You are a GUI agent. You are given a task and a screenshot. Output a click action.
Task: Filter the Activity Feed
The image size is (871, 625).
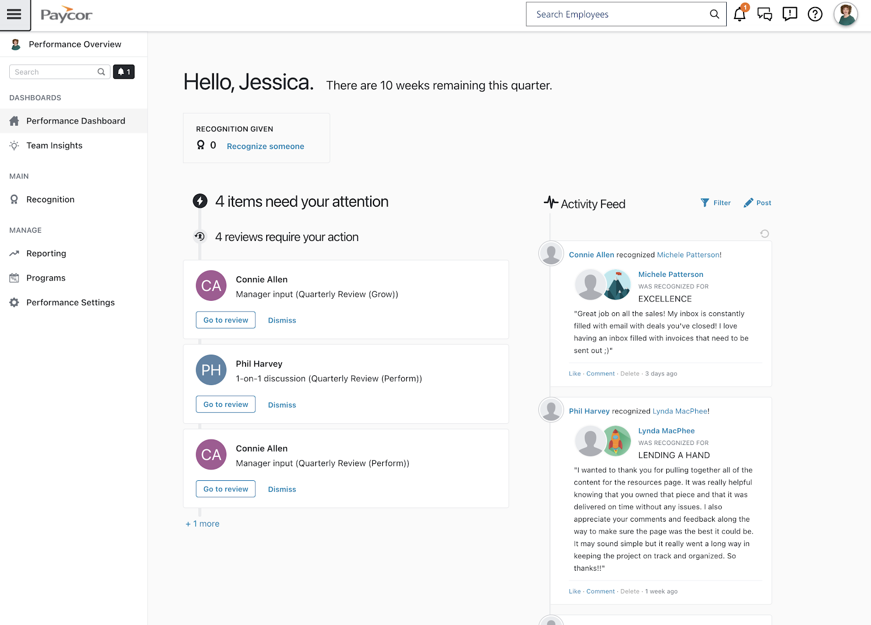pyautogui.click(x=716, y=203)
